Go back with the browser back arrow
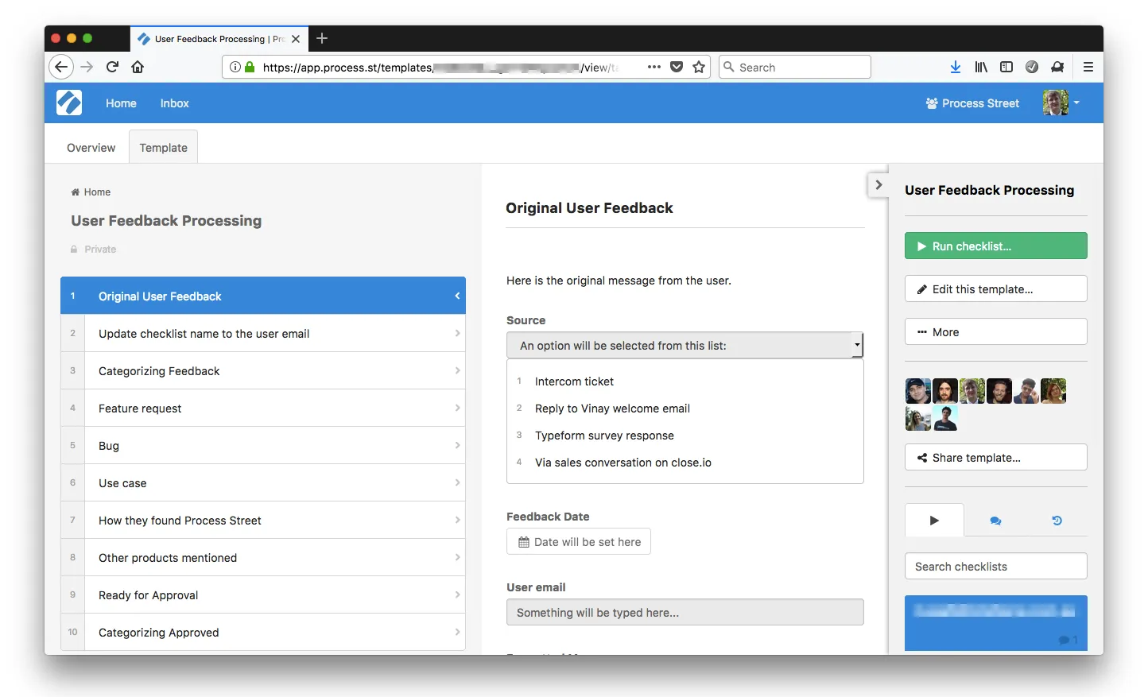Image resolution: width=1148 pixels, height=697 pixels. click(x=61, y=67)
